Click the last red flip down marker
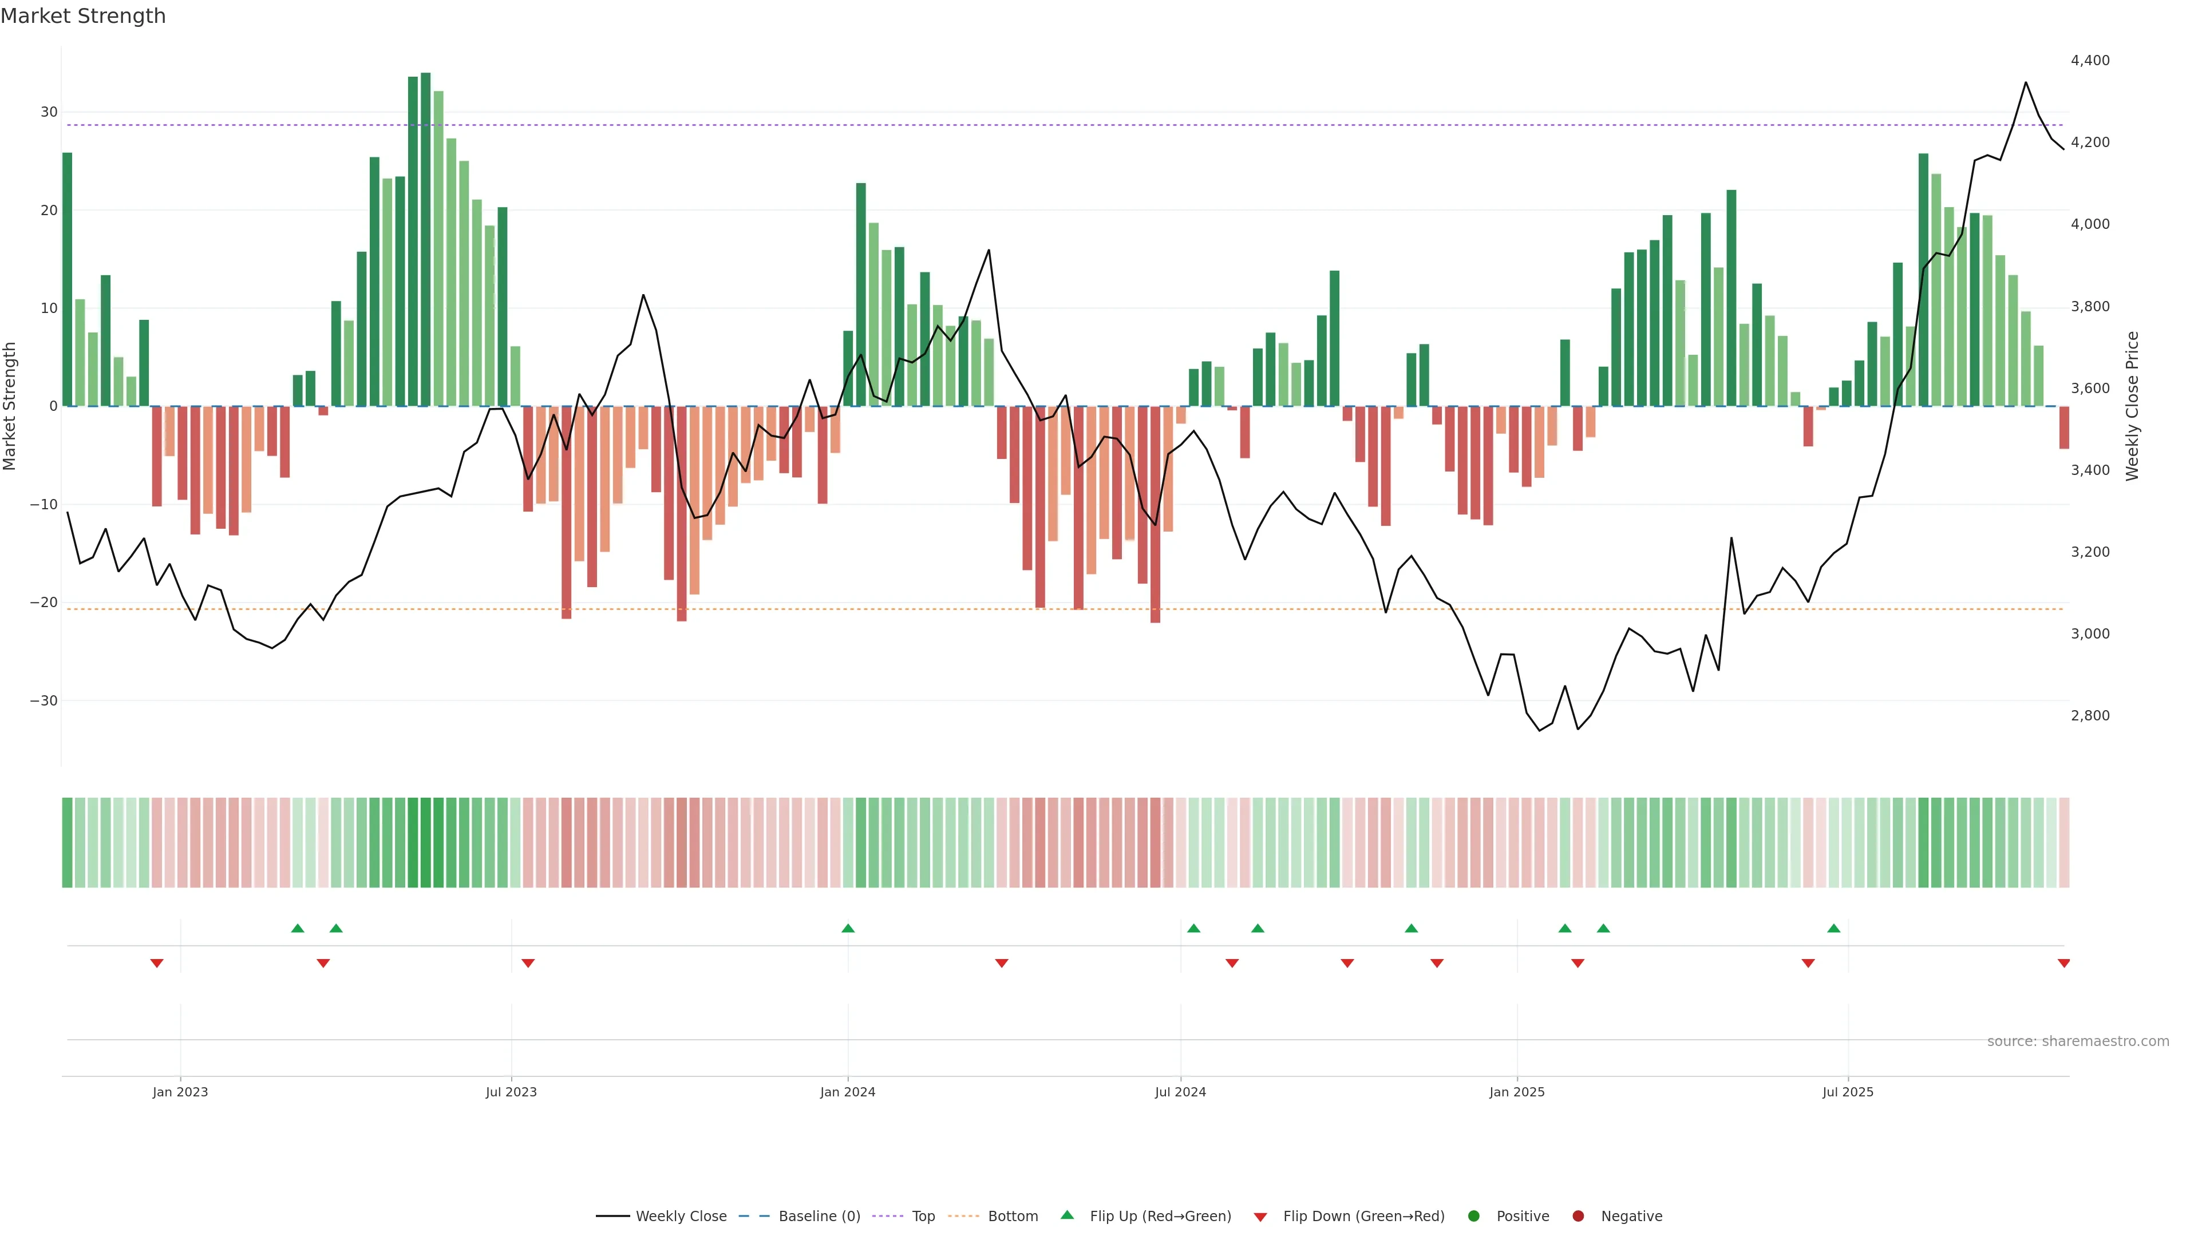The width and height of the screenshot is (2198, 1236). point(2063,963)
